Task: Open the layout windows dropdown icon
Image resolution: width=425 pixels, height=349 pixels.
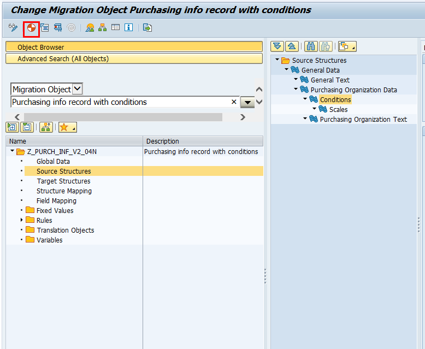Action: coord(347,46)
